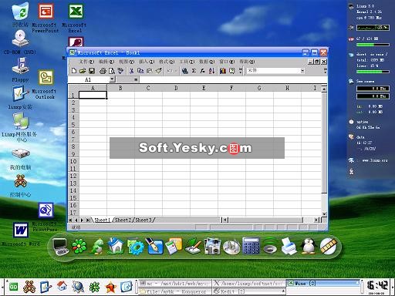Expand more toolbar buttons chevron beside chart icons
This screenshot has width=395, height=296.
tap(241, 70)
